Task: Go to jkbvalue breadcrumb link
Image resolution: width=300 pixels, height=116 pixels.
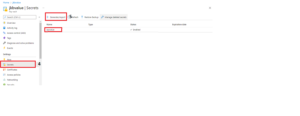Action: coord(16,3)
